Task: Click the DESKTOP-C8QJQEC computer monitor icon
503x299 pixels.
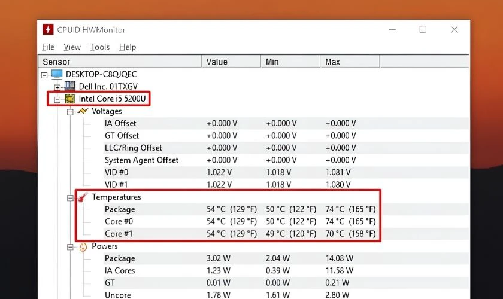Action: (57, 74)
